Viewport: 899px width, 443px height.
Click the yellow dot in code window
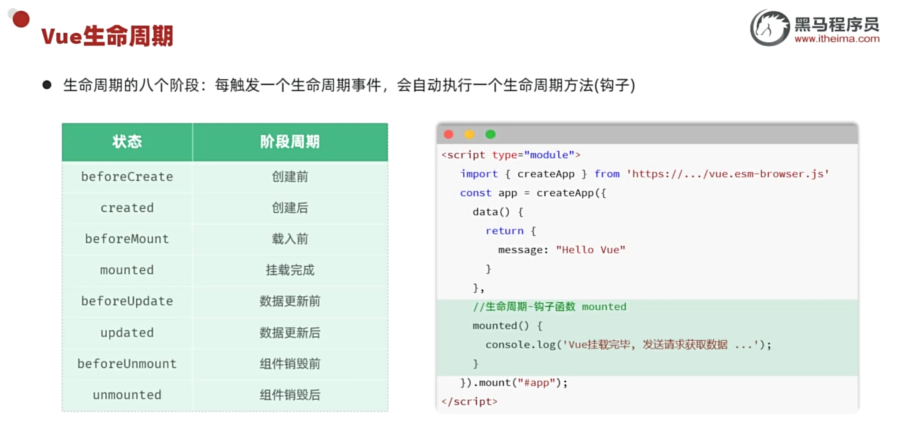click(x=469, y=135)
